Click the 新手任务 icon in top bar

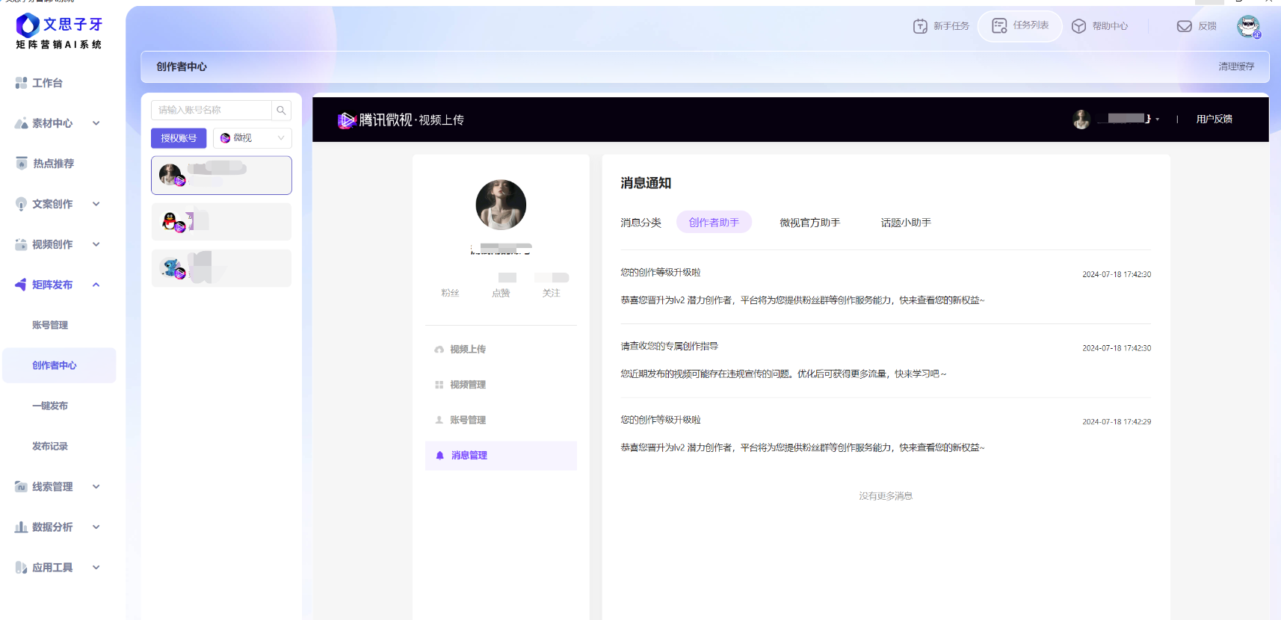point(920,26)
